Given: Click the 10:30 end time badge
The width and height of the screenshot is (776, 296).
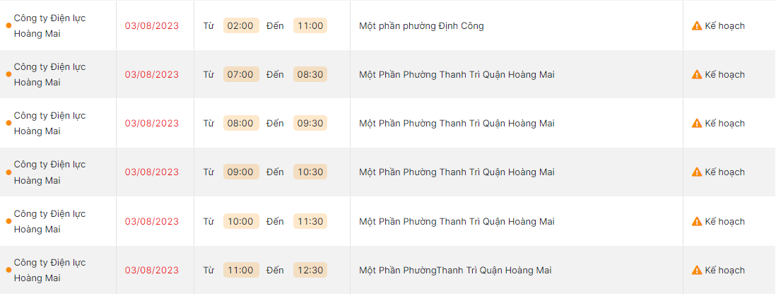Looking at the screenshot, I should click(x=310, y=172).
